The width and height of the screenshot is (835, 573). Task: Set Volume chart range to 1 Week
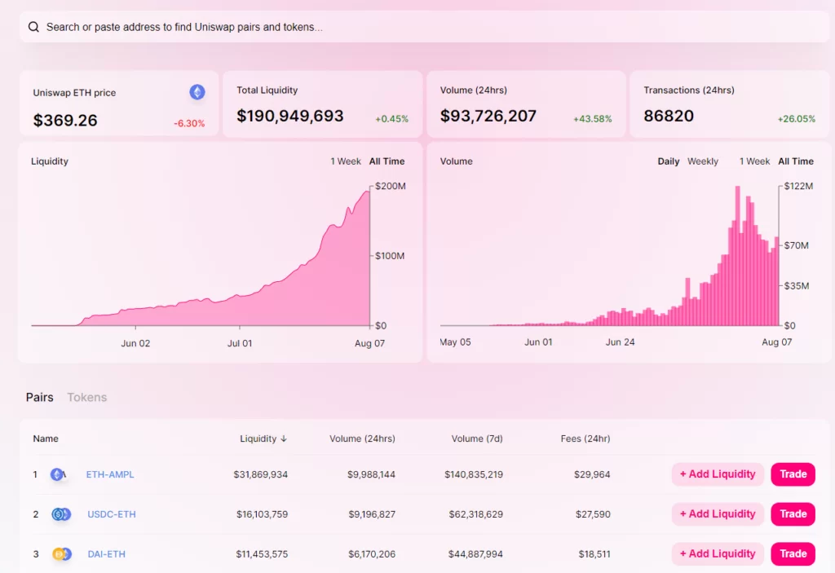[754, 161]
